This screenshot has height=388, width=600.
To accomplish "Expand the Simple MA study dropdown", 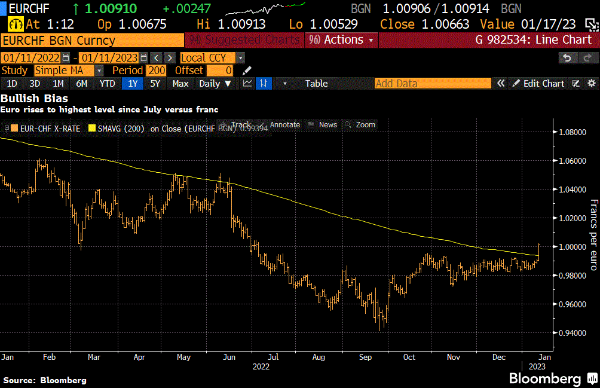I will pos(99,71).
